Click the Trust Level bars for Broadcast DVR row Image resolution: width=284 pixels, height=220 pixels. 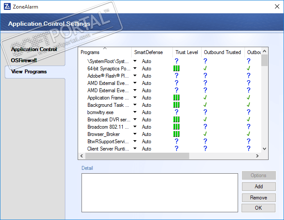pyautogui.click(x=176, y=120)
